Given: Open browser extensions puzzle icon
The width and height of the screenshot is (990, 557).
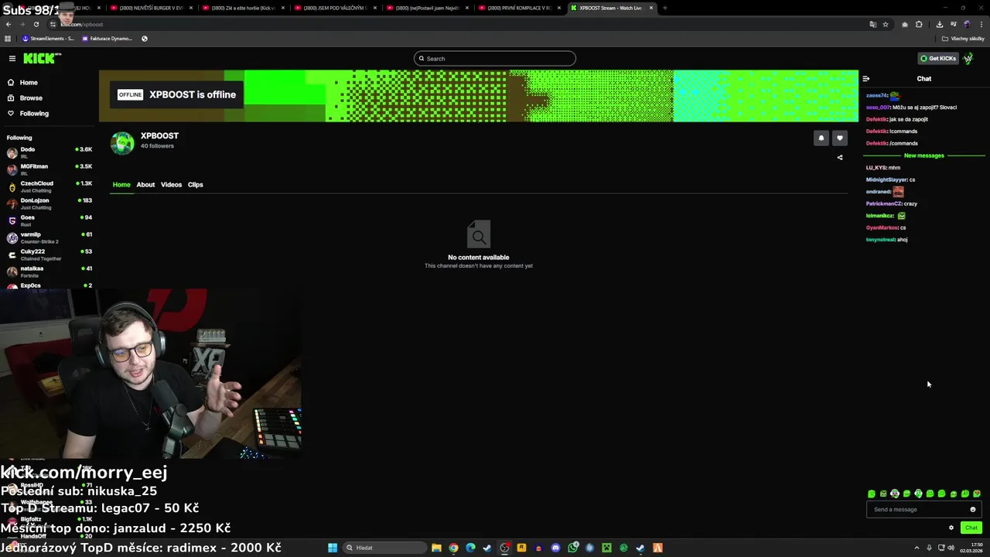Looking at the screenshot, I should point(919,24).
